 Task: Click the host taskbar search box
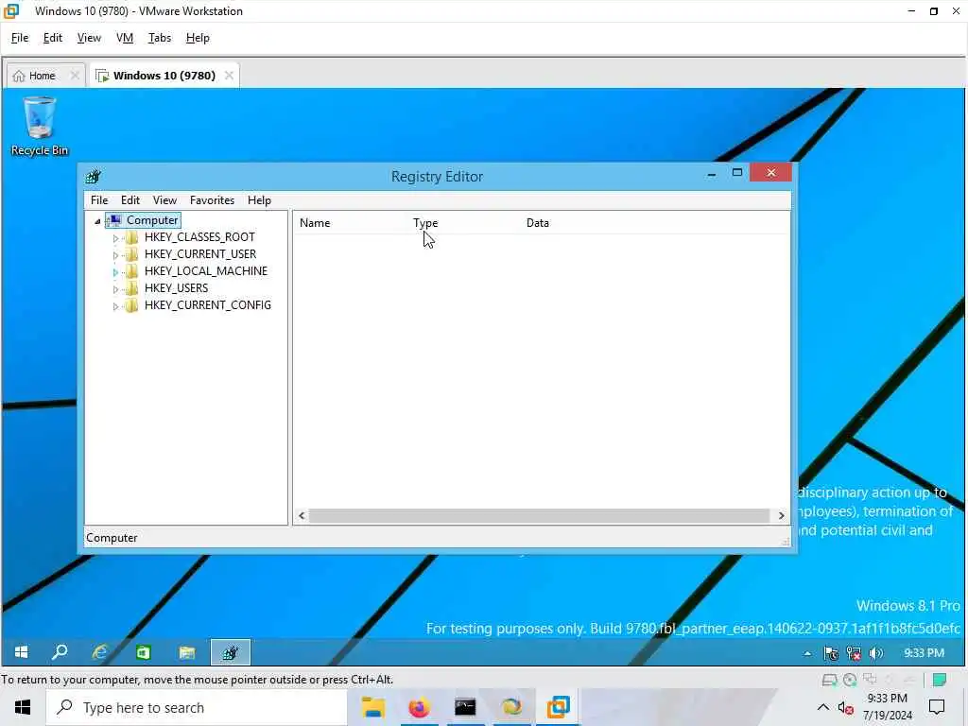[x=197, y=707]
